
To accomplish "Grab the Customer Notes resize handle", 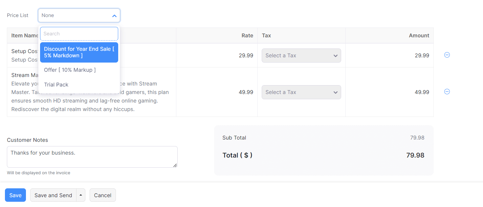I will [x=175, y=165].
